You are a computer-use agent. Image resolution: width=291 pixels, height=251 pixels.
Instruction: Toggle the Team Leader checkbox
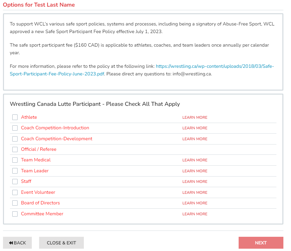click(15, 171)
